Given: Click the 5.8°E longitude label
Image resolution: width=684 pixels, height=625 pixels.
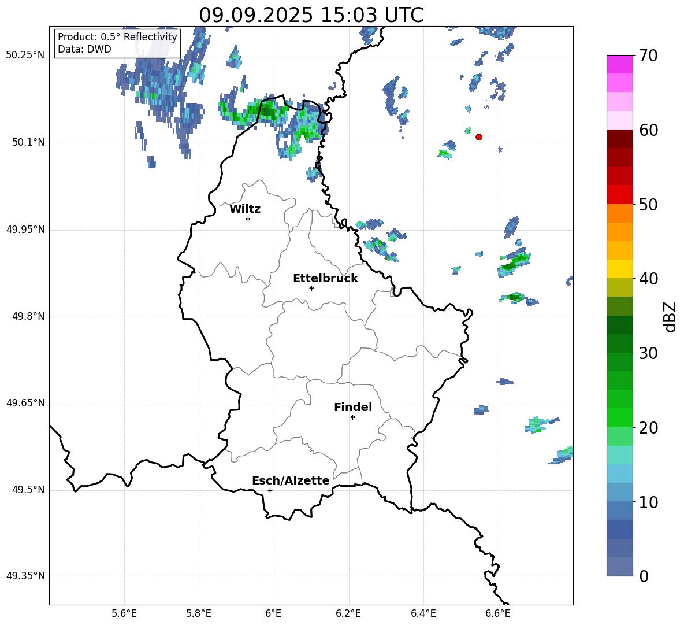Looking at the screenshot, I should [x=199, y=613].
